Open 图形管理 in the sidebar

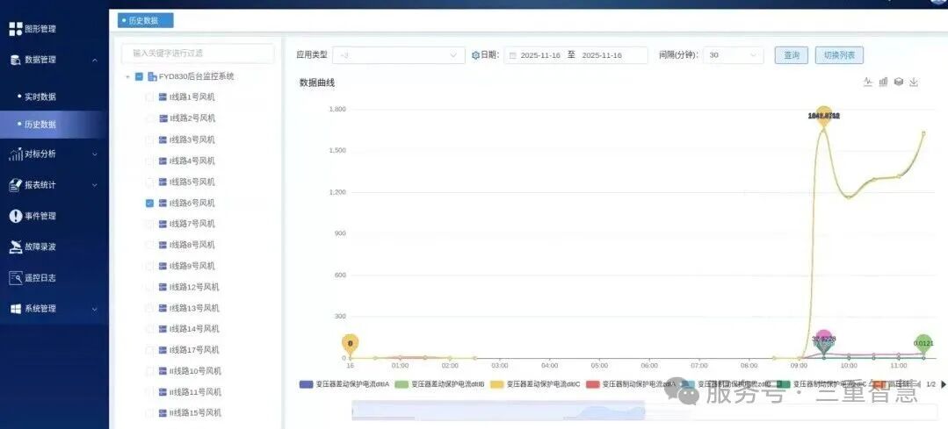coord(40,28)
